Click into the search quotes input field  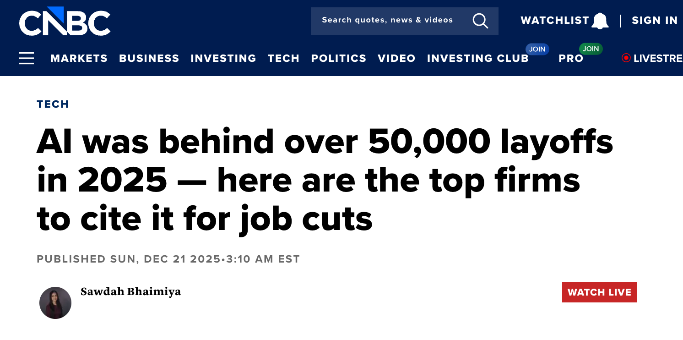[x=387, y=21]
